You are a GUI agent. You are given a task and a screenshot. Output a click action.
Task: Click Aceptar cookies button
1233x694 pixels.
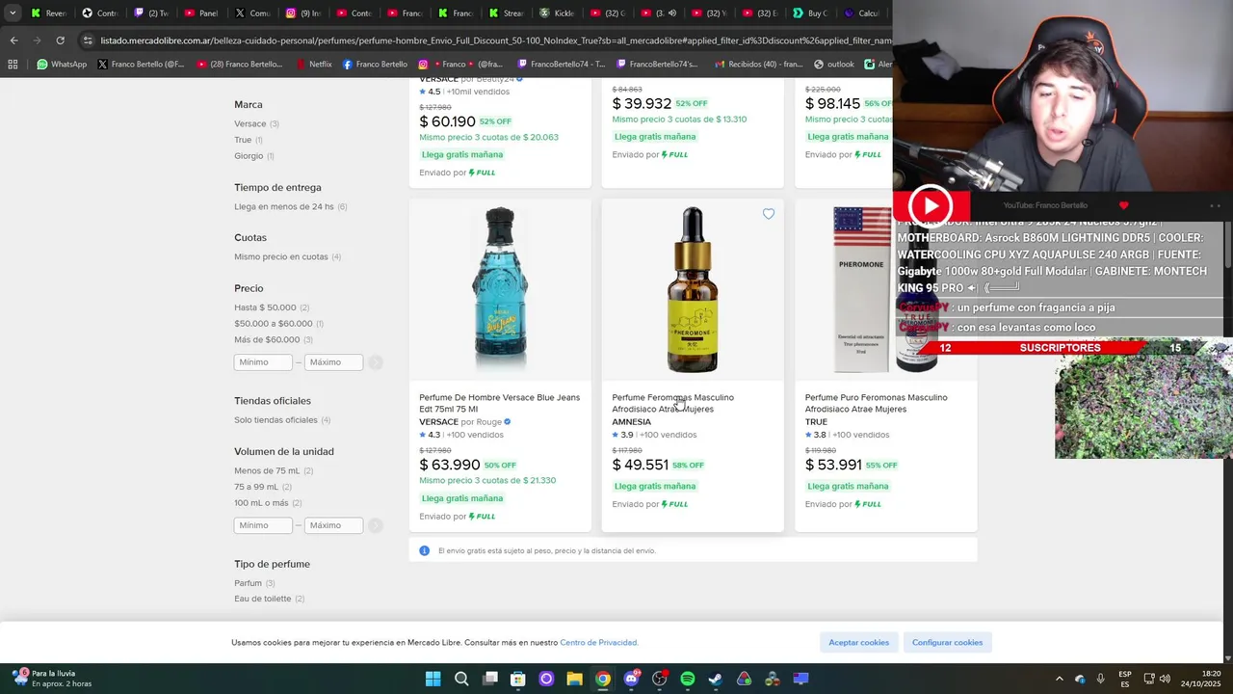859,642
